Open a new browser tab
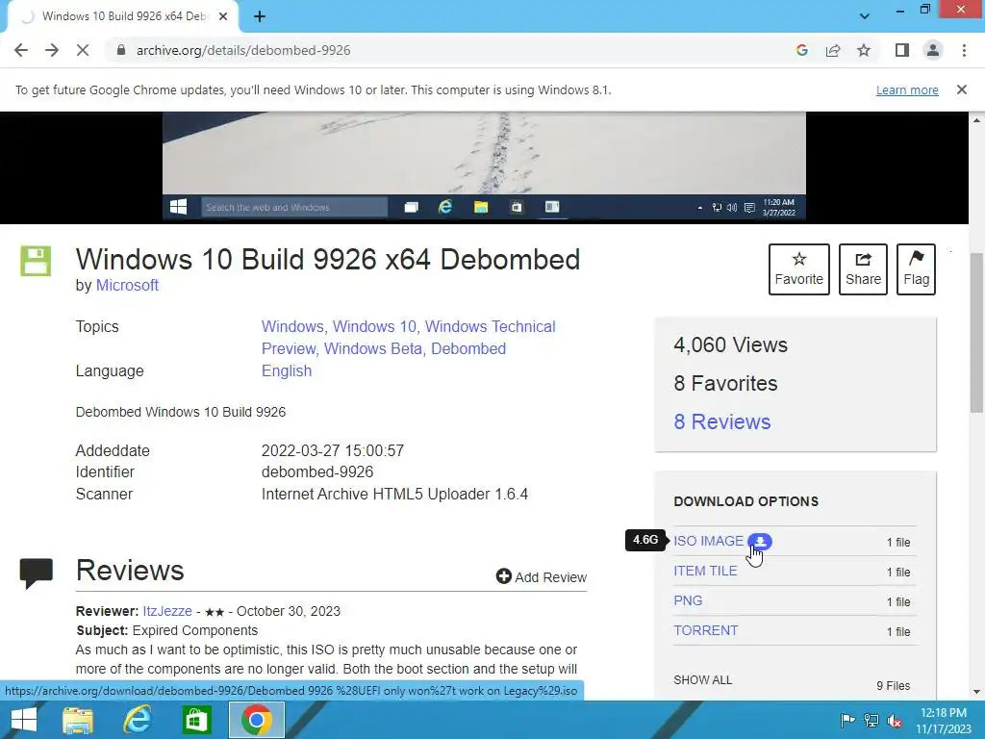This screenshot has height=739, width=985. (x=260, y=16)
